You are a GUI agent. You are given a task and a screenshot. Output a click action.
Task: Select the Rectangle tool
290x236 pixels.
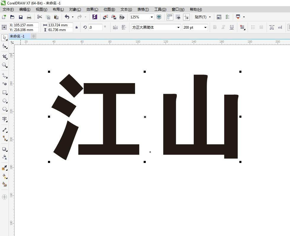[4, 93]
